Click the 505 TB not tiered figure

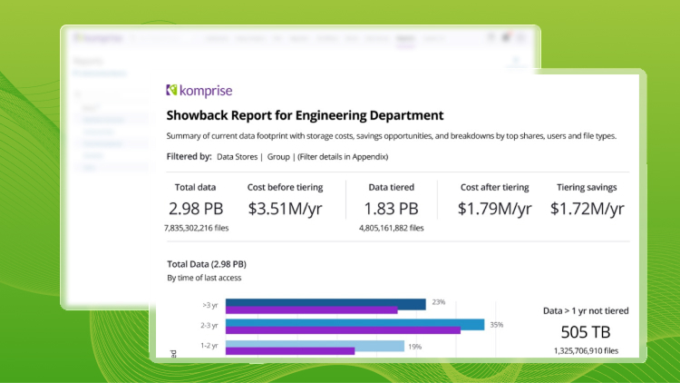click(x=586, y=331)
